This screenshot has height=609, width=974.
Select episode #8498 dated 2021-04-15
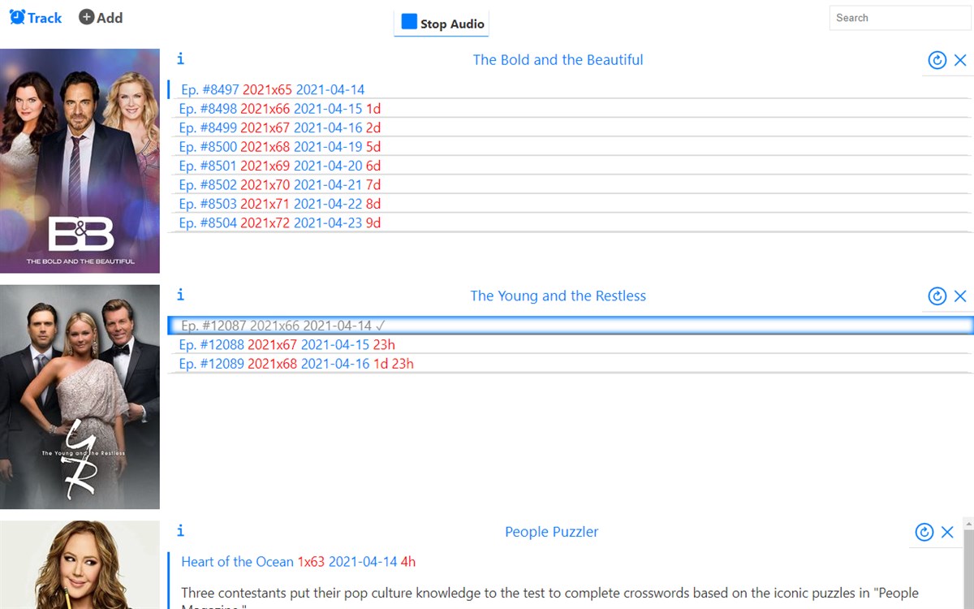[x=570, y=108]
